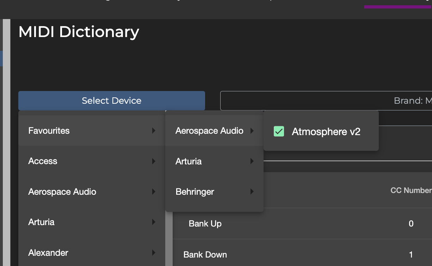Click the chevron arrow next to Favourites

(x=153, y=131)
